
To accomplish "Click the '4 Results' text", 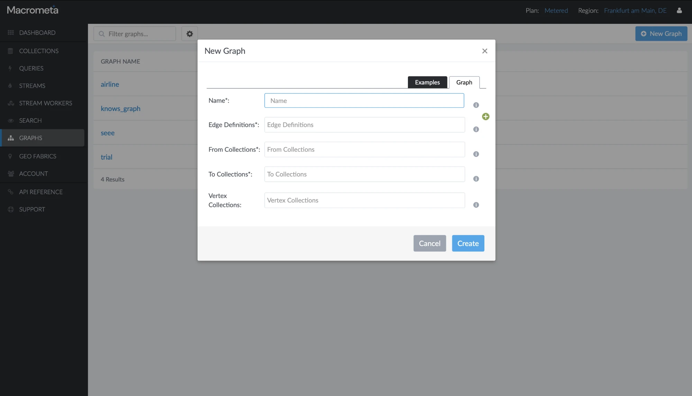I will [112, 179].
